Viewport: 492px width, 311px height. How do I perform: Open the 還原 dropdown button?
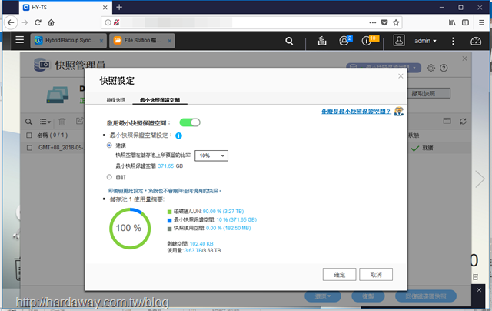point(323,296)
